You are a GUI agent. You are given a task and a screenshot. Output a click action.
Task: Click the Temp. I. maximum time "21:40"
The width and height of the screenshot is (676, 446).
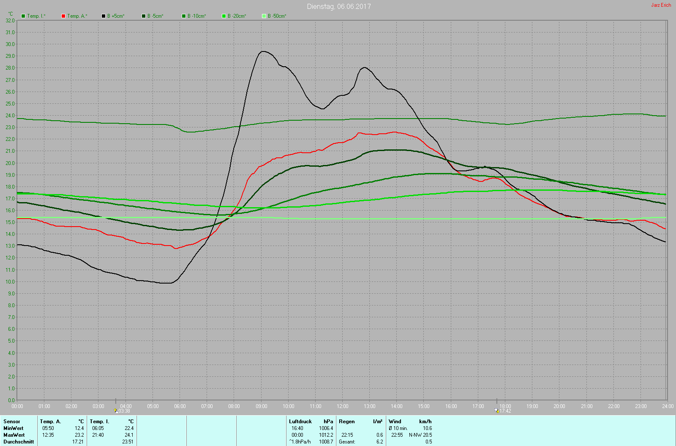pos(98,435)
